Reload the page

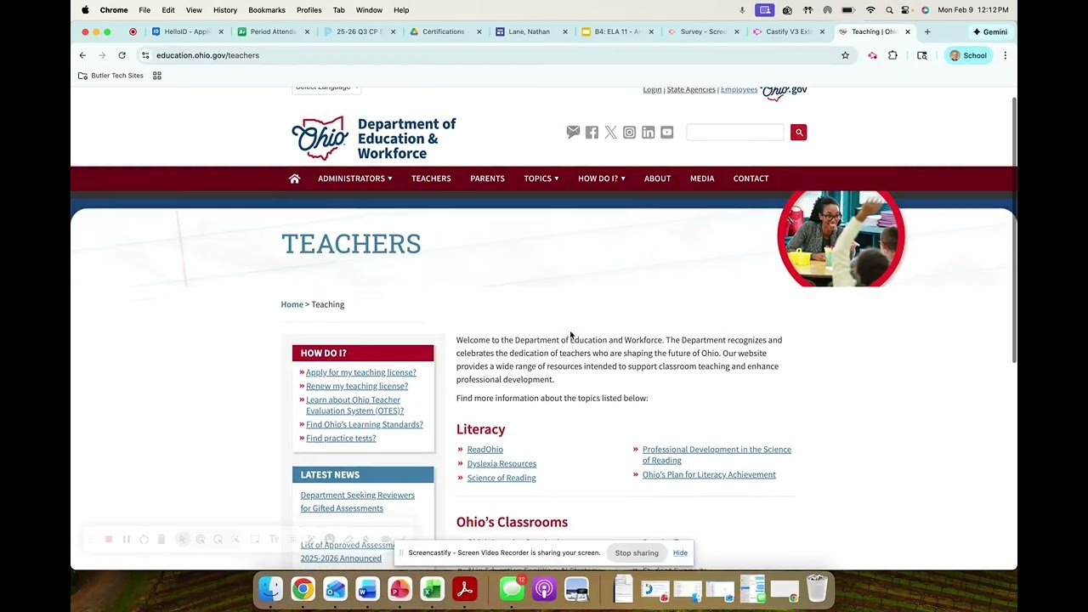click(x=122, y=55)
